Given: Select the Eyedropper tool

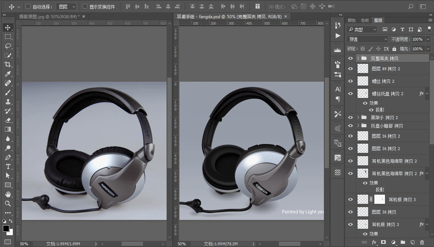Looking at the screenshot, I should [x=8, y=74].
